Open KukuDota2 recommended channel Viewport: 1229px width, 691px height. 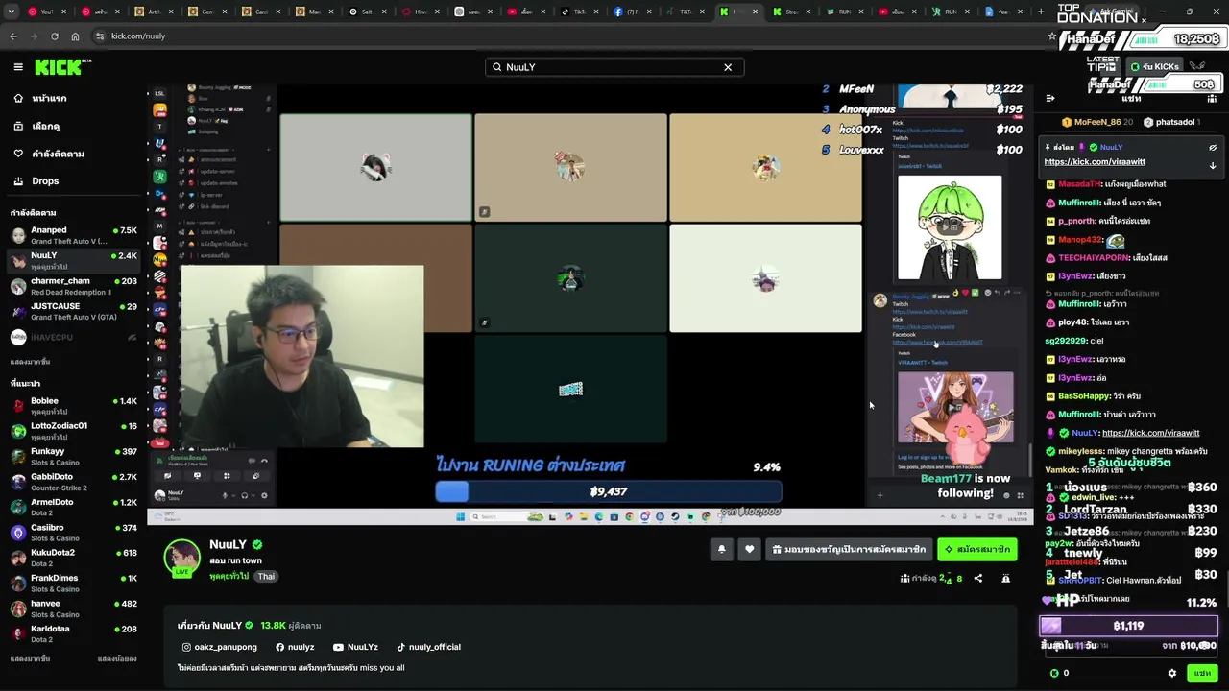tap(73, 558)
